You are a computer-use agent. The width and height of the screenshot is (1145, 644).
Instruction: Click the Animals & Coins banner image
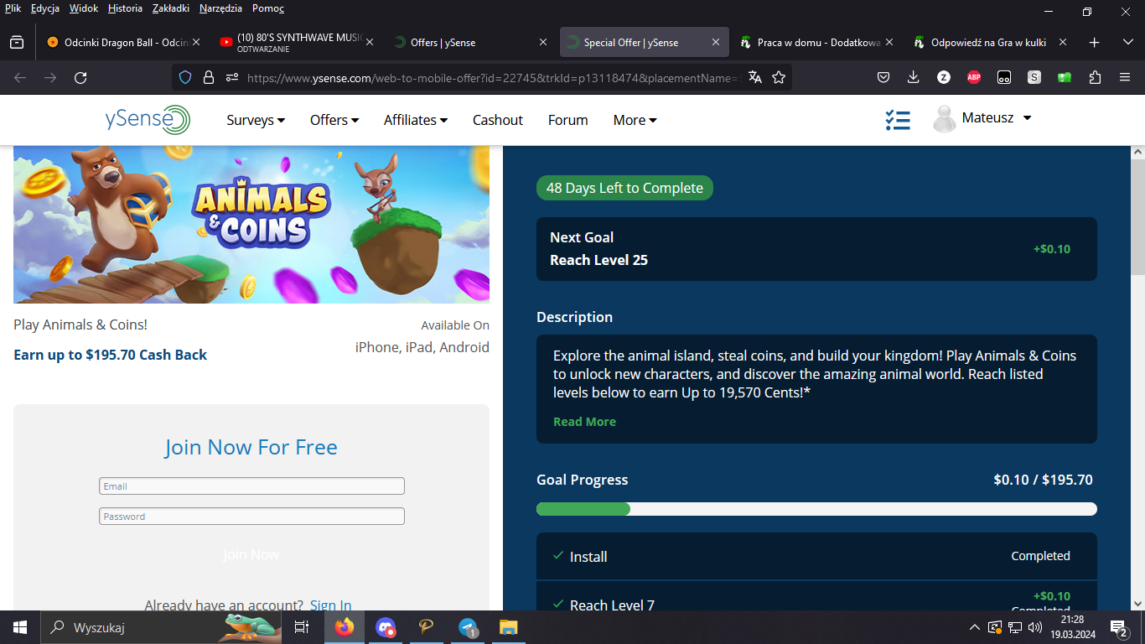pos(251,225)
